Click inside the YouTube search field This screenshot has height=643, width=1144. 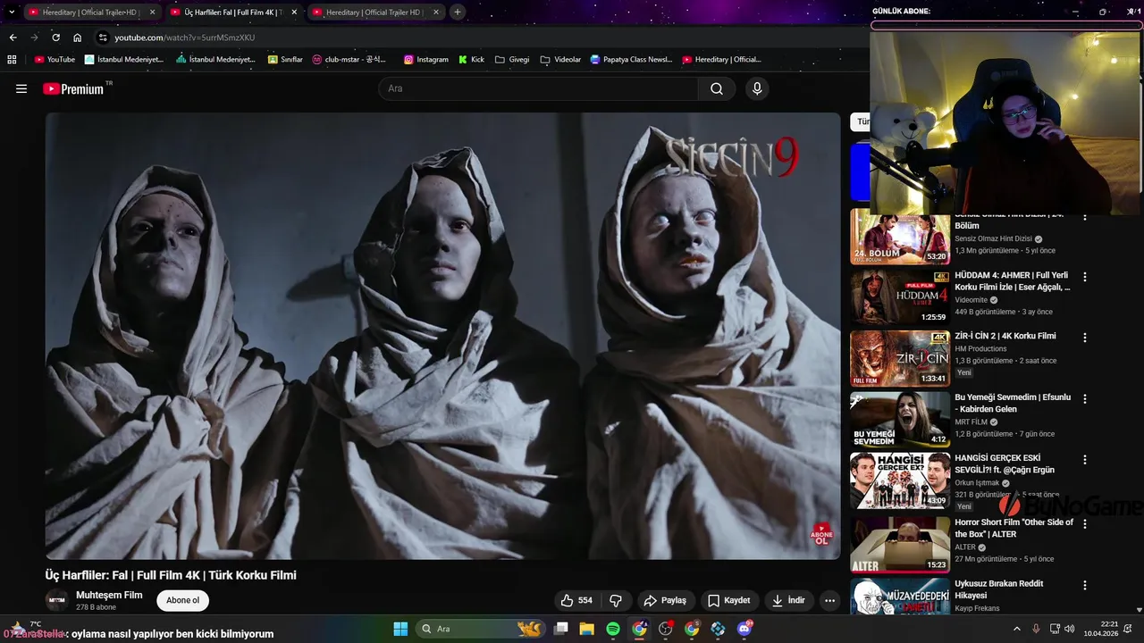(538, 88)
